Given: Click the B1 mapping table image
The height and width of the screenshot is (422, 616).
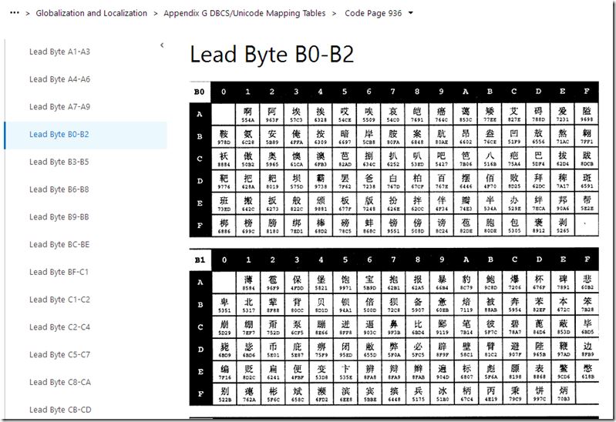Looking at the screenshot, I should (x=394, y=327).
